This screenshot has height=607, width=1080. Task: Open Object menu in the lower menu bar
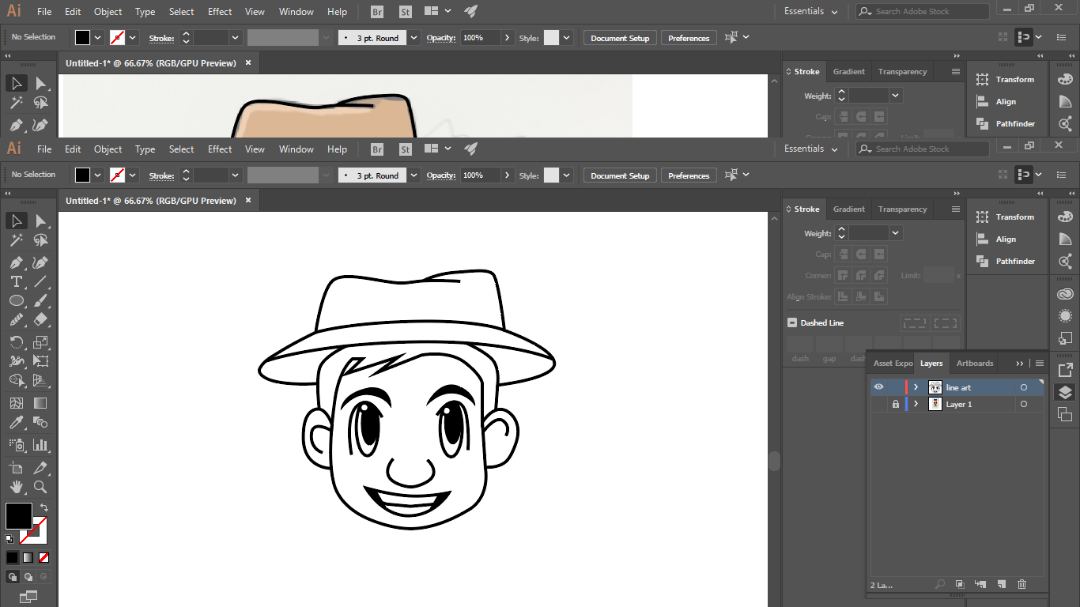(x=108, y=149)
